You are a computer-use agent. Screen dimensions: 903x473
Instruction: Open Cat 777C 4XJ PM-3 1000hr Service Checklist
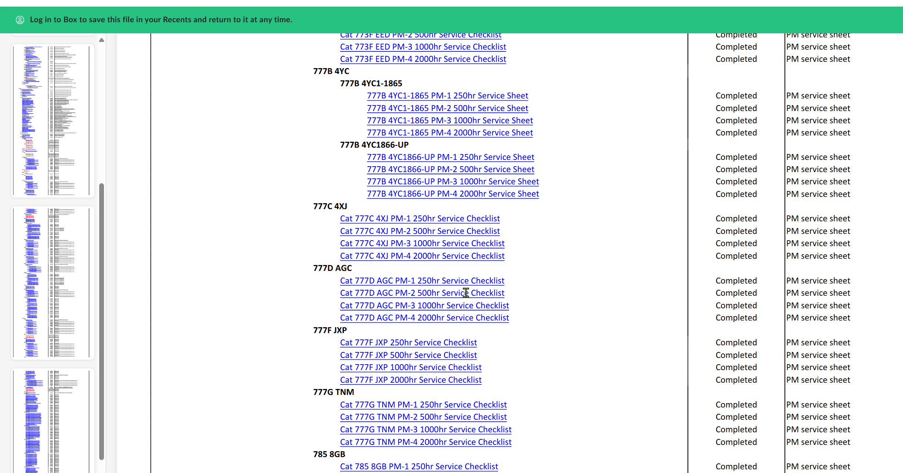[x=422, y=243]
